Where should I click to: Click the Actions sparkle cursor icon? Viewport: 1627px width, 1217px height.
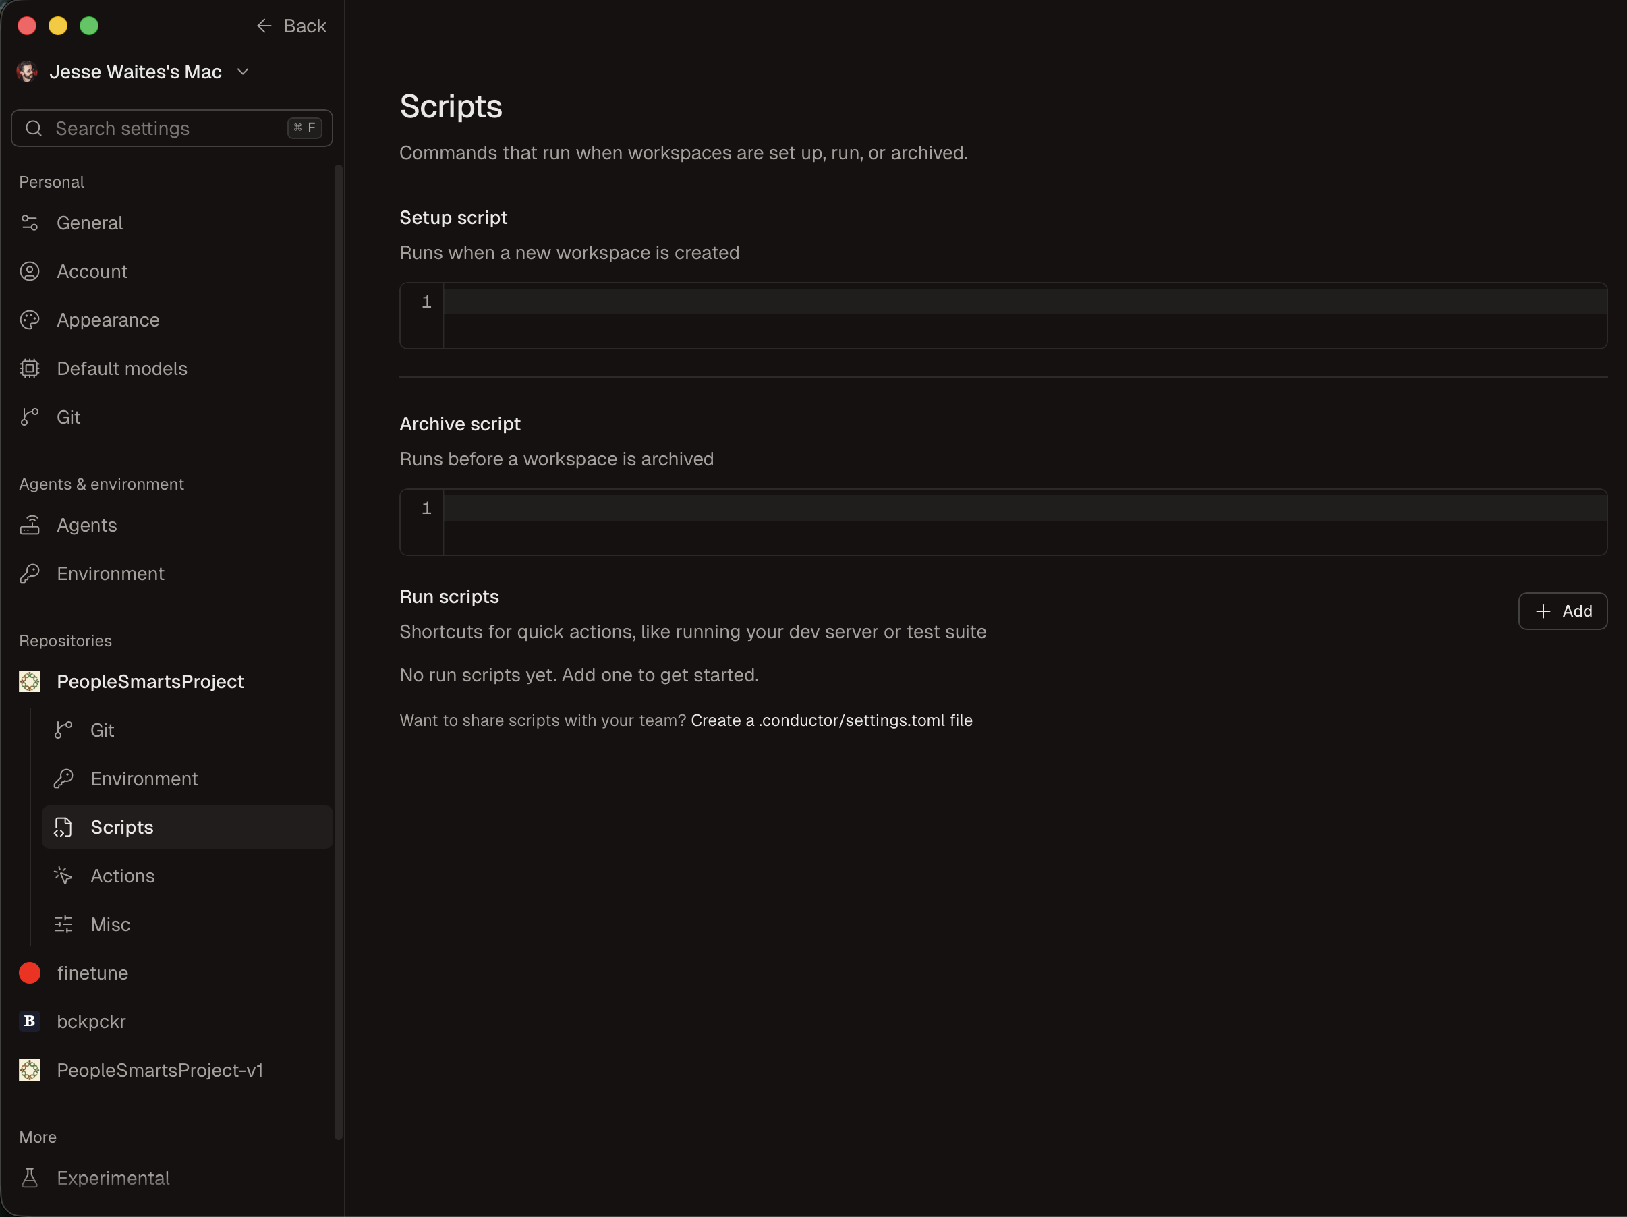[x=63, y=876]
